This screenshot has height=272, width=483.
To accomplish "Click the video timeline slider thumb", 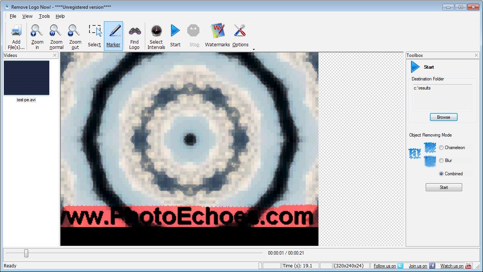I will (26, 253).
